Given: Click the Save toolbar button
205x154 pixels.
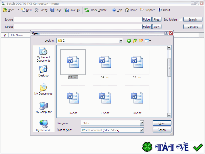Looking at the screenshot, I should 56,10.
